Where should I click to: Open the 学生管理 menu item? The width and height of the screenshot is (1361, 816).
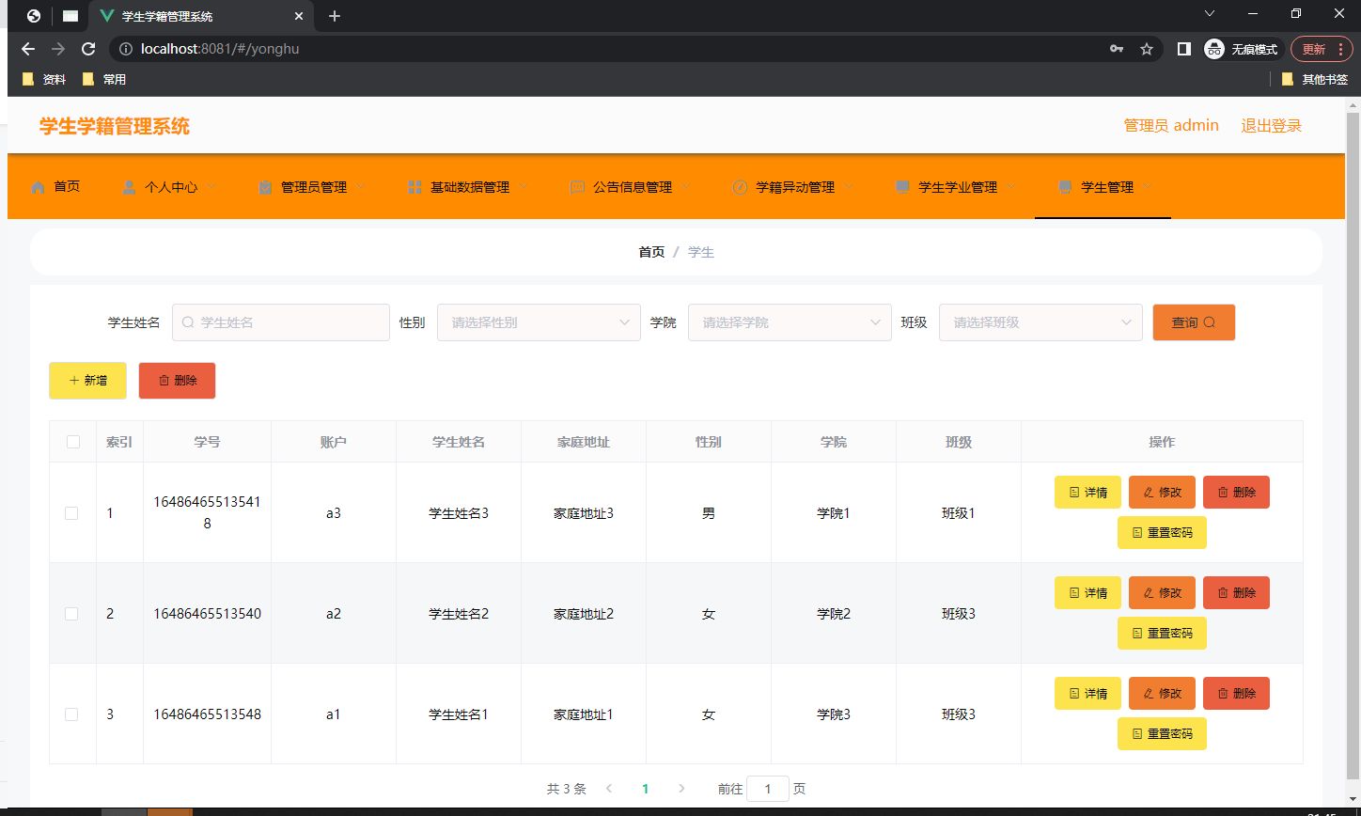(x=1103, y=186)
